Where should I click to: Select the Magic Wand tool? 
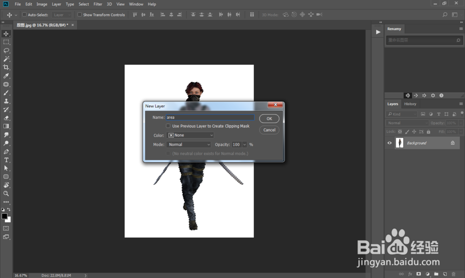(6, 59)
